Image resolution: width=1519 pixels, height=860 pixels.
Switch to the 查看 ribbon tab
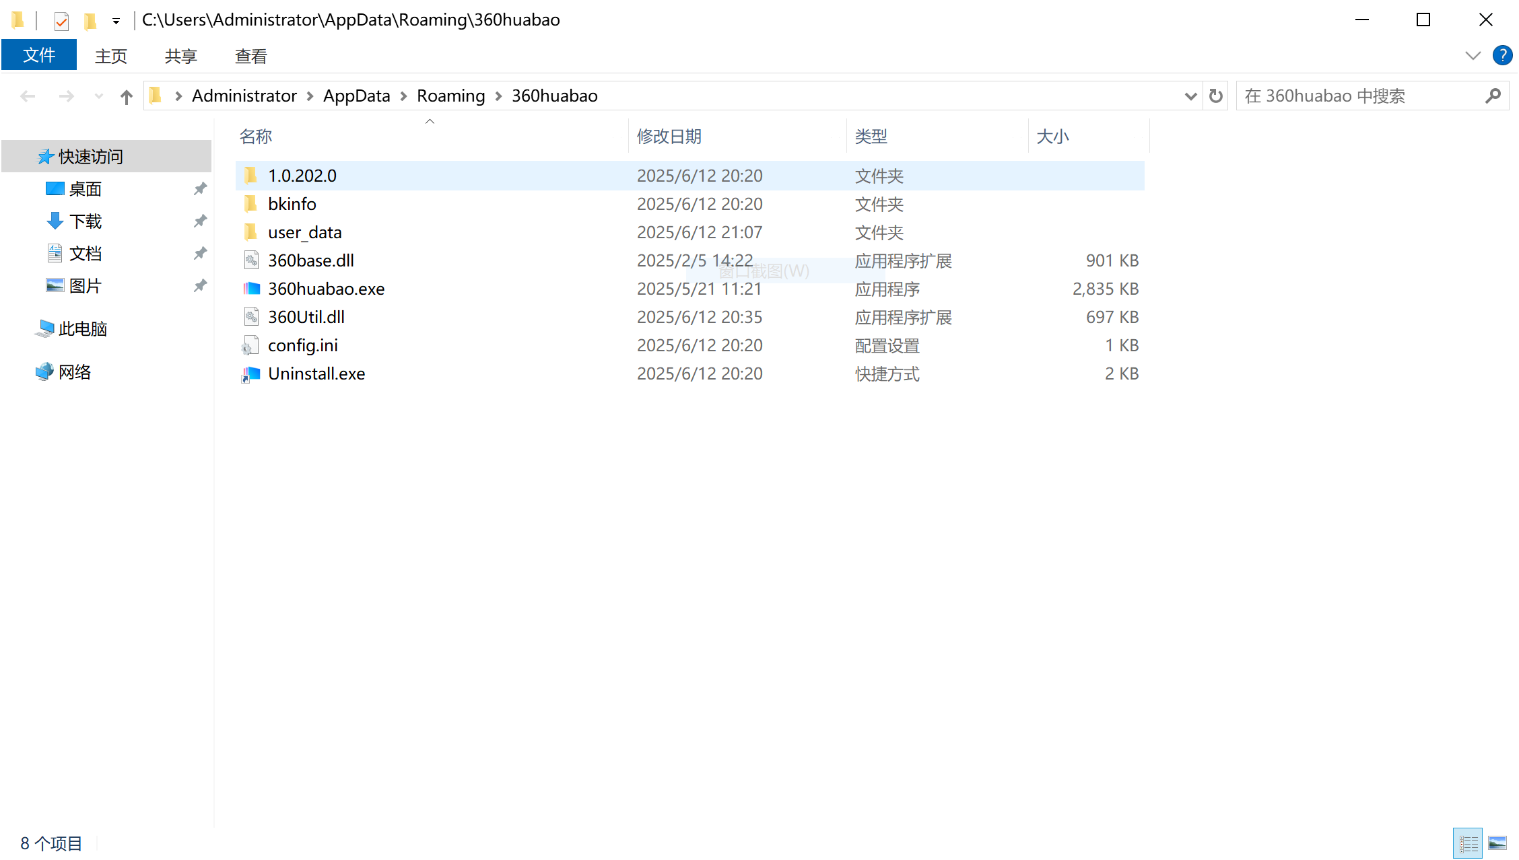[x=250, y=56]
